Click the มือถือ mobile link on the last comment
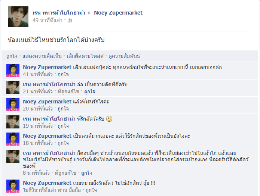The height and width of the screenshot is (196, 260). pos(75,190)
